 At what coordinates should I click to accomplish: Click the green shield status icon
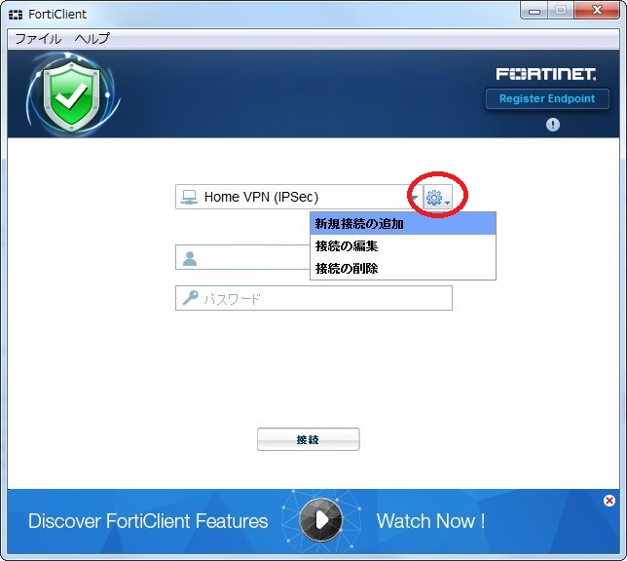[72, 97]
